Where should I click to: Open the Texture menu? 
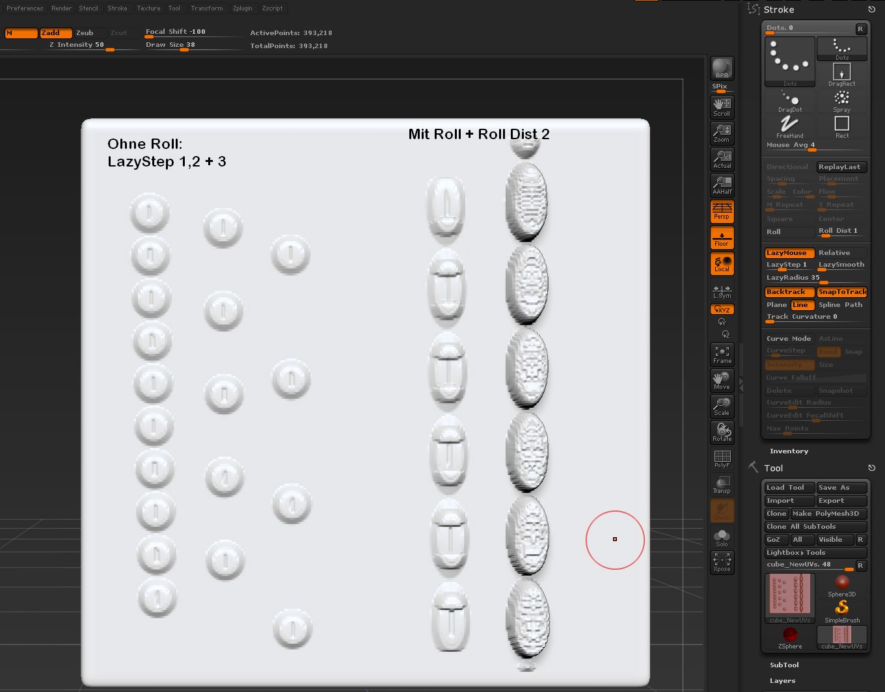[x=148, y=8]
